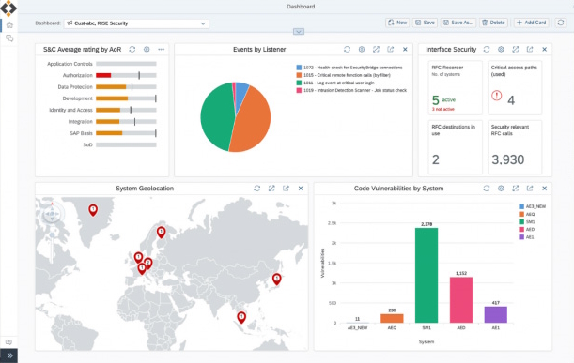Open settings of Events by Listener card
The image size is (574, 363).
362,50
